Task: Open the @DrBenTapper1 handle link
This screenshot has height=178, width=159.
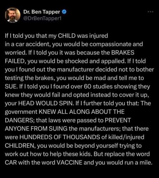Action: (x=42, y=19)
